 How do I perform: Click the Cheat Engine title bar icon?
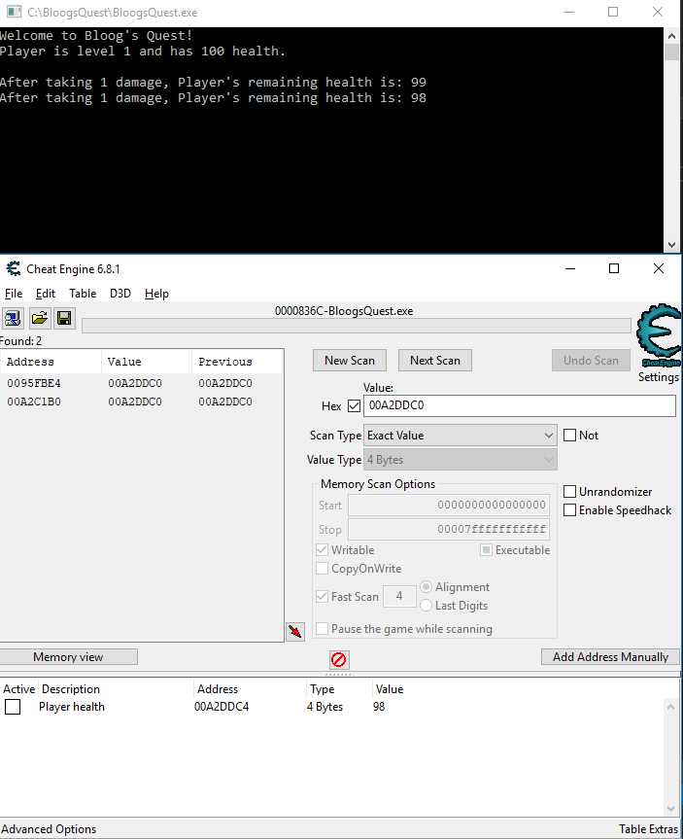tap(14, 269)
